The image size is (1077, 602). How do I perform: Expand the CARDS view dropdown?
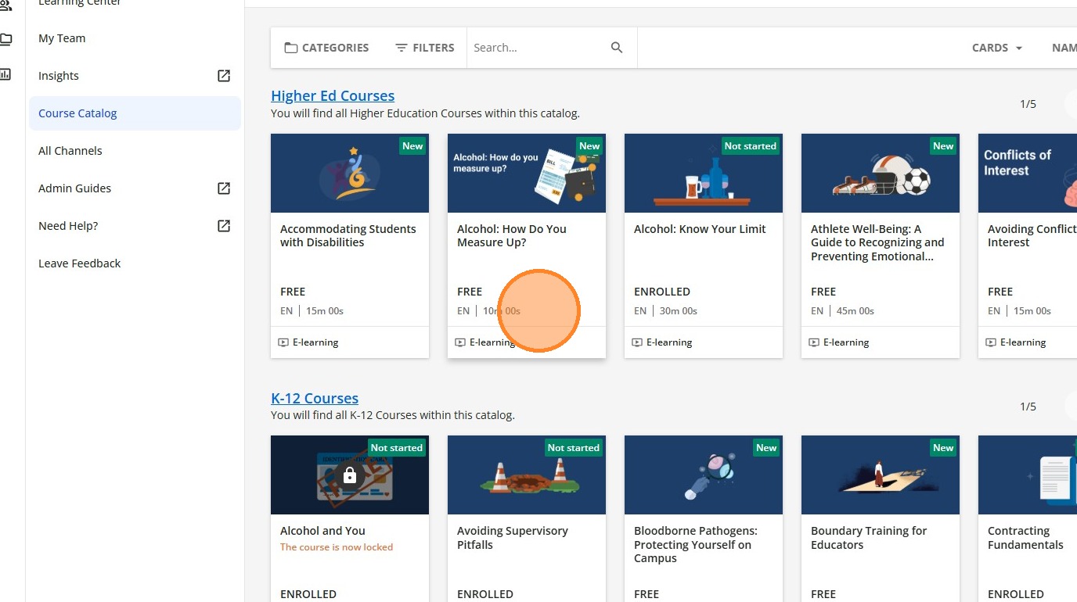tap(997, 48)
